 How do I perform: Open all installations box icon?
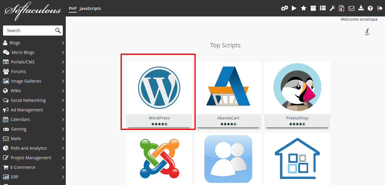click(x=313, y=8)
